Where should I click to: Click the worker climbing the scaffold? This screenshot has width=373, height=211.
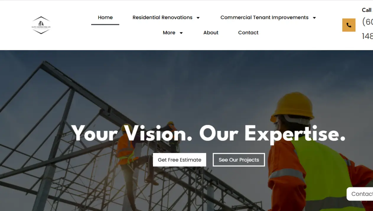(x=128, y=153)
